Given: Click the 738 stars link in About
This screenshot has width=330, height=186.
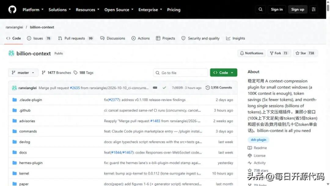Looking at the screenshot, I should (x=261, y=171).
